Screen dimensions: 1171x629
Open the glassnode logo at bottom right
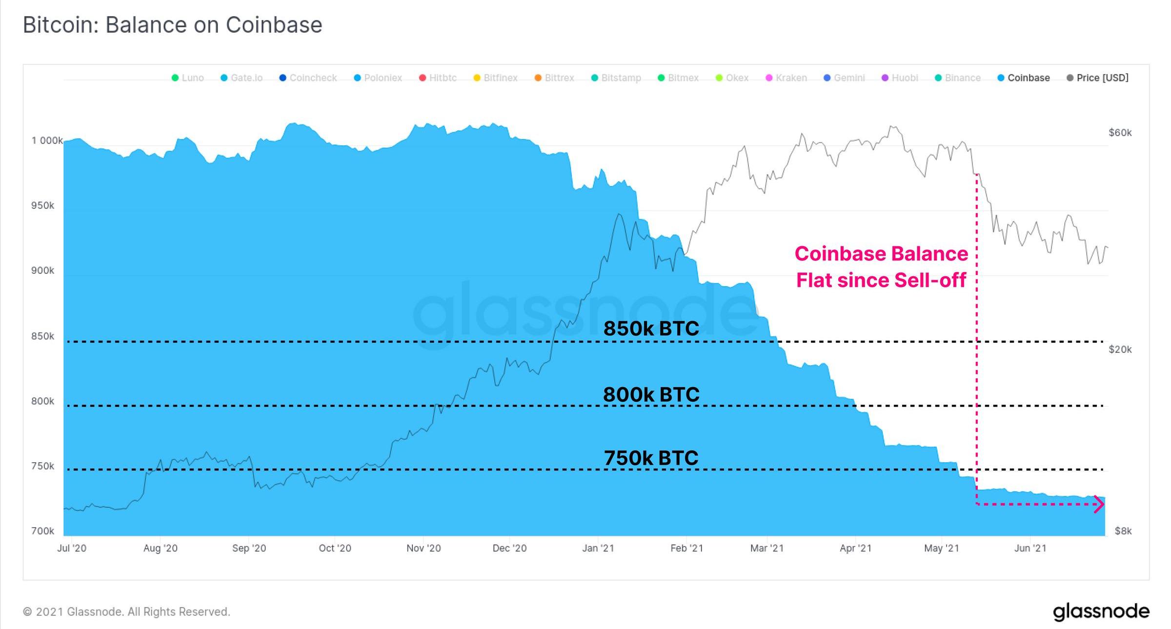1101,611
